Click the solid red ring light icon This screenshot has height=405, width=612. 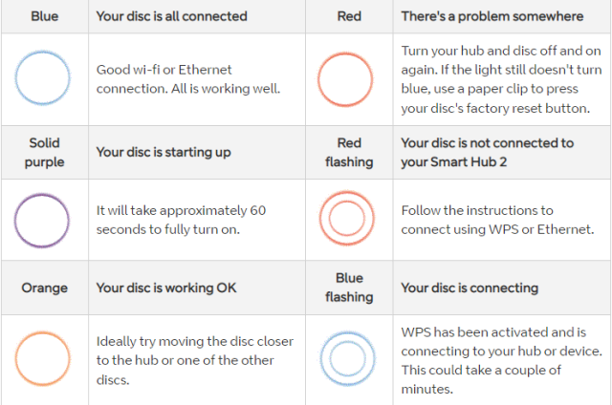345,79
